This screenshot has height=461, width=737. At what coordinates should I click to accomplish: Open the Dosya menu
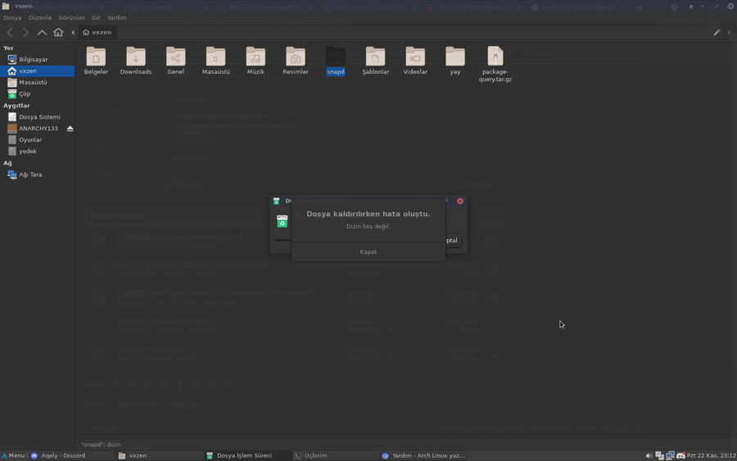(x=12, y=18)
